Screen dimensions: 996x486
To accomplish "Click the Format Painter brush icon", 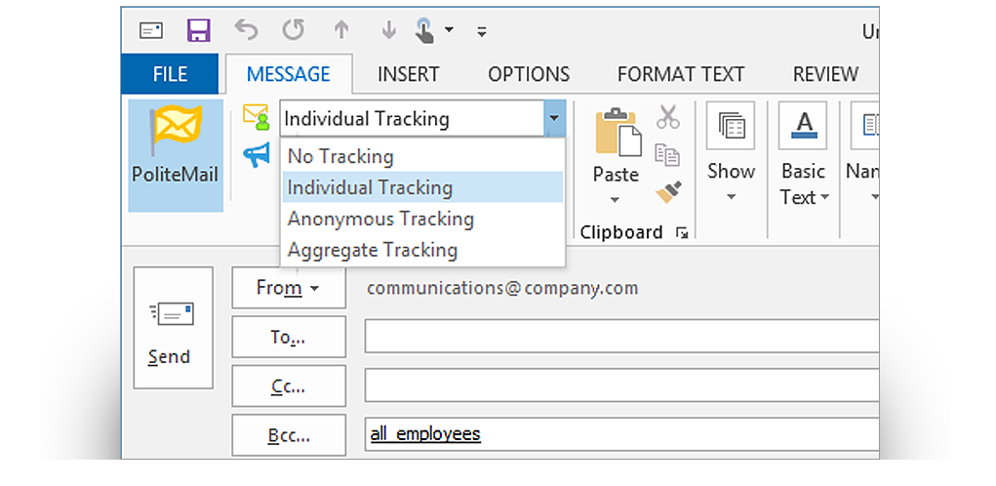I will [668, 191].
